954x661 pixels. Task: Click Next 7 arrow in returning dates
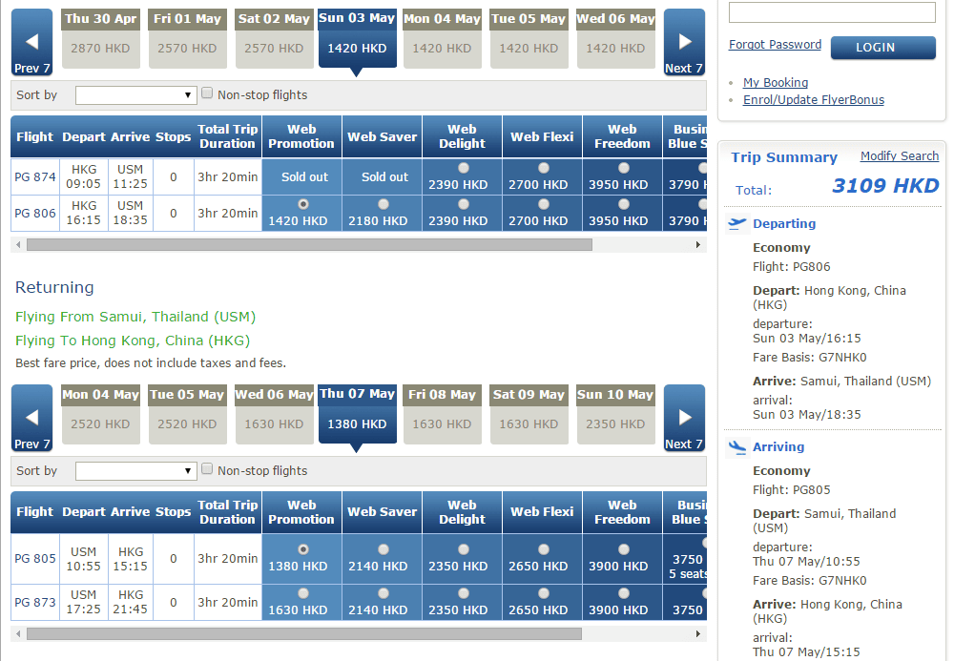point(684,418)
